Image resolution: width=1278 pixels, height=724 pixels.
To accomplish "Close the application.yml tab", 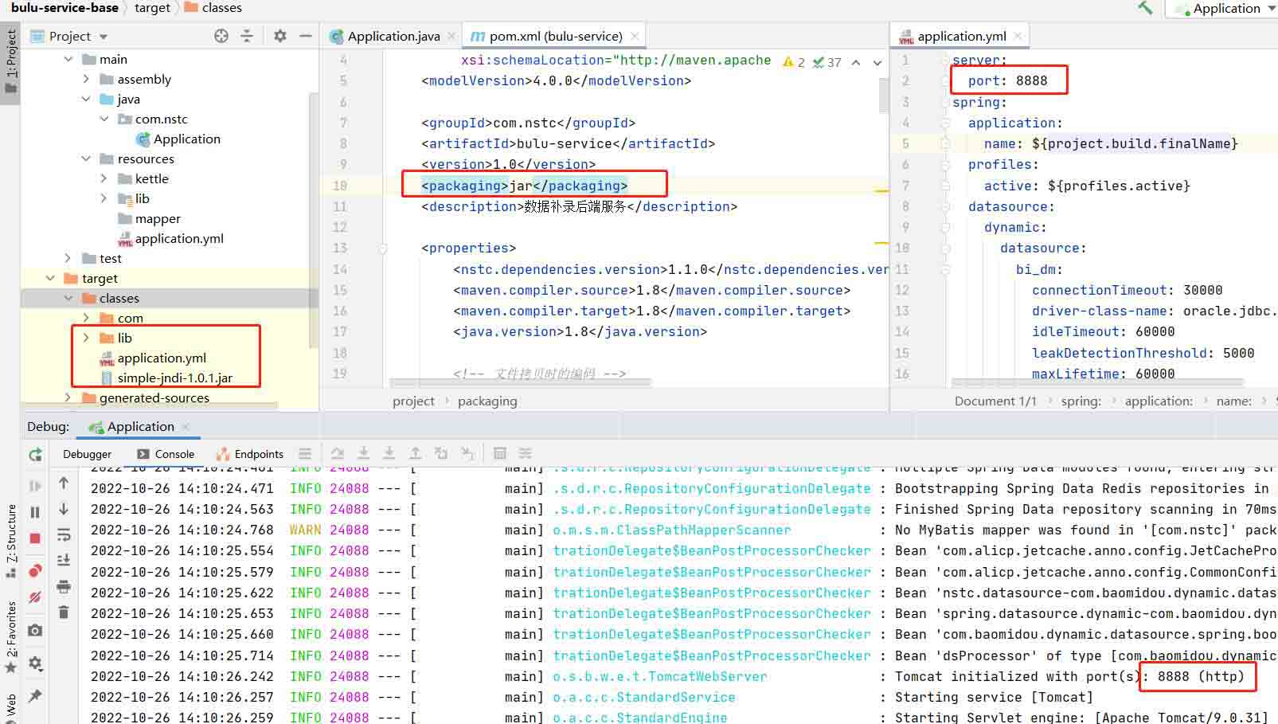I will (1018, 36).
